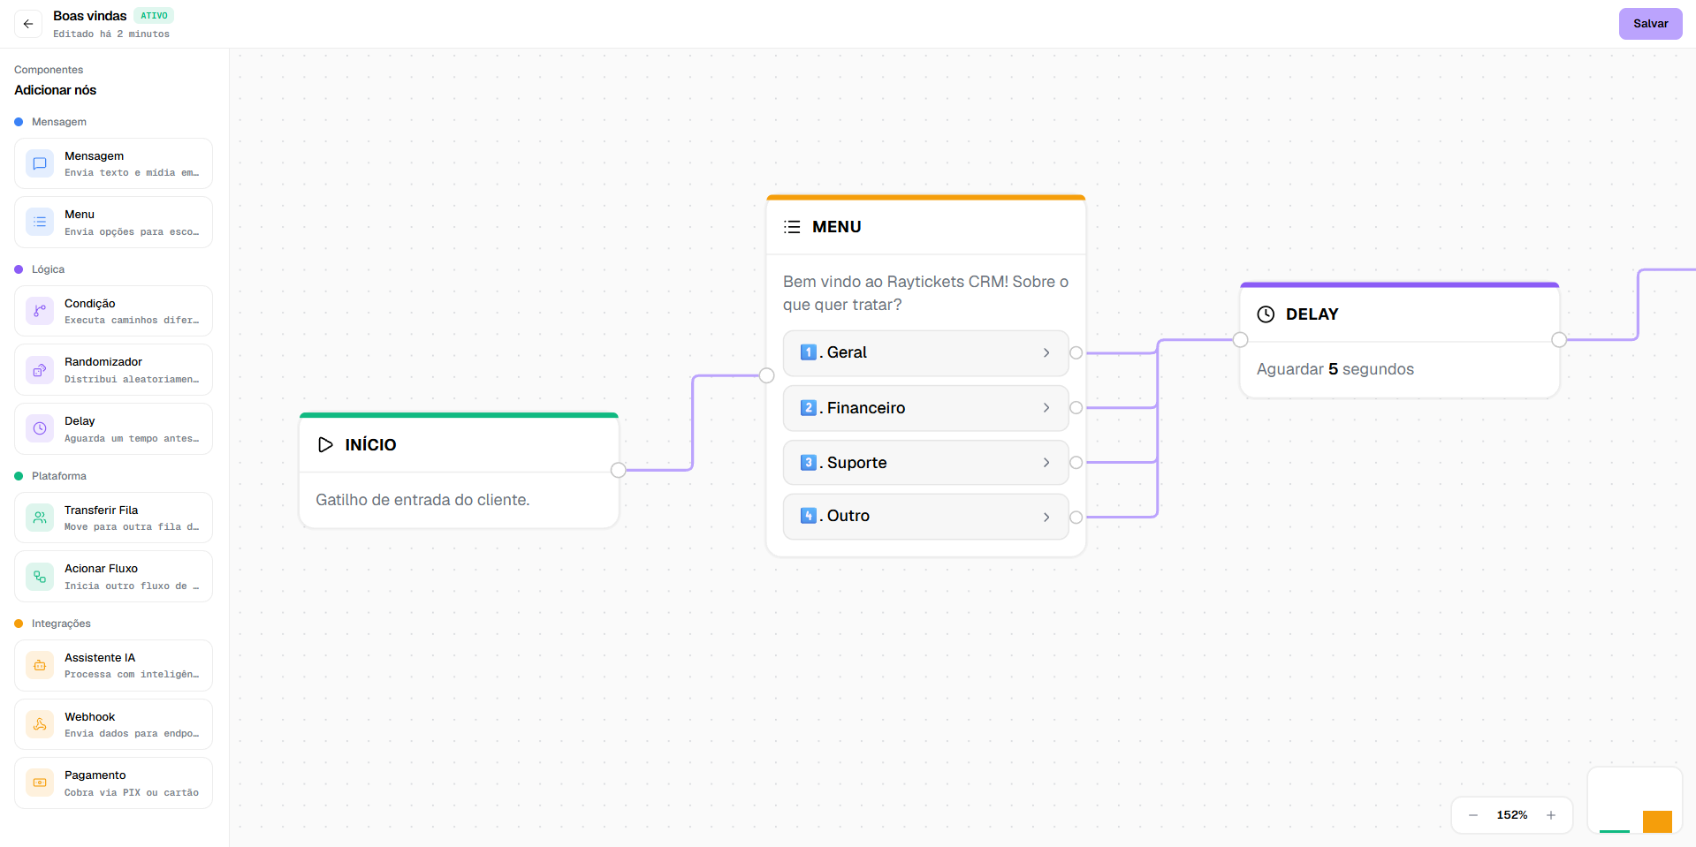Click the 152% zoom level value

point(1512,815)
